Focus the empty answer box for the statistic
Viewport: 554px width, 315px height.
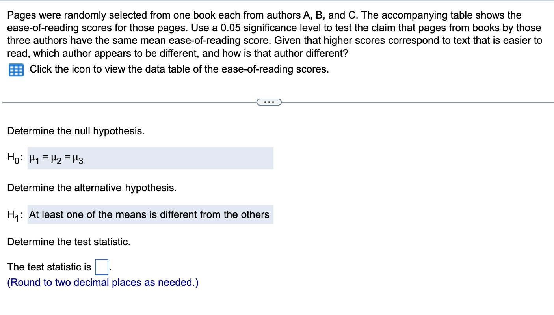[x=101, y=267]
